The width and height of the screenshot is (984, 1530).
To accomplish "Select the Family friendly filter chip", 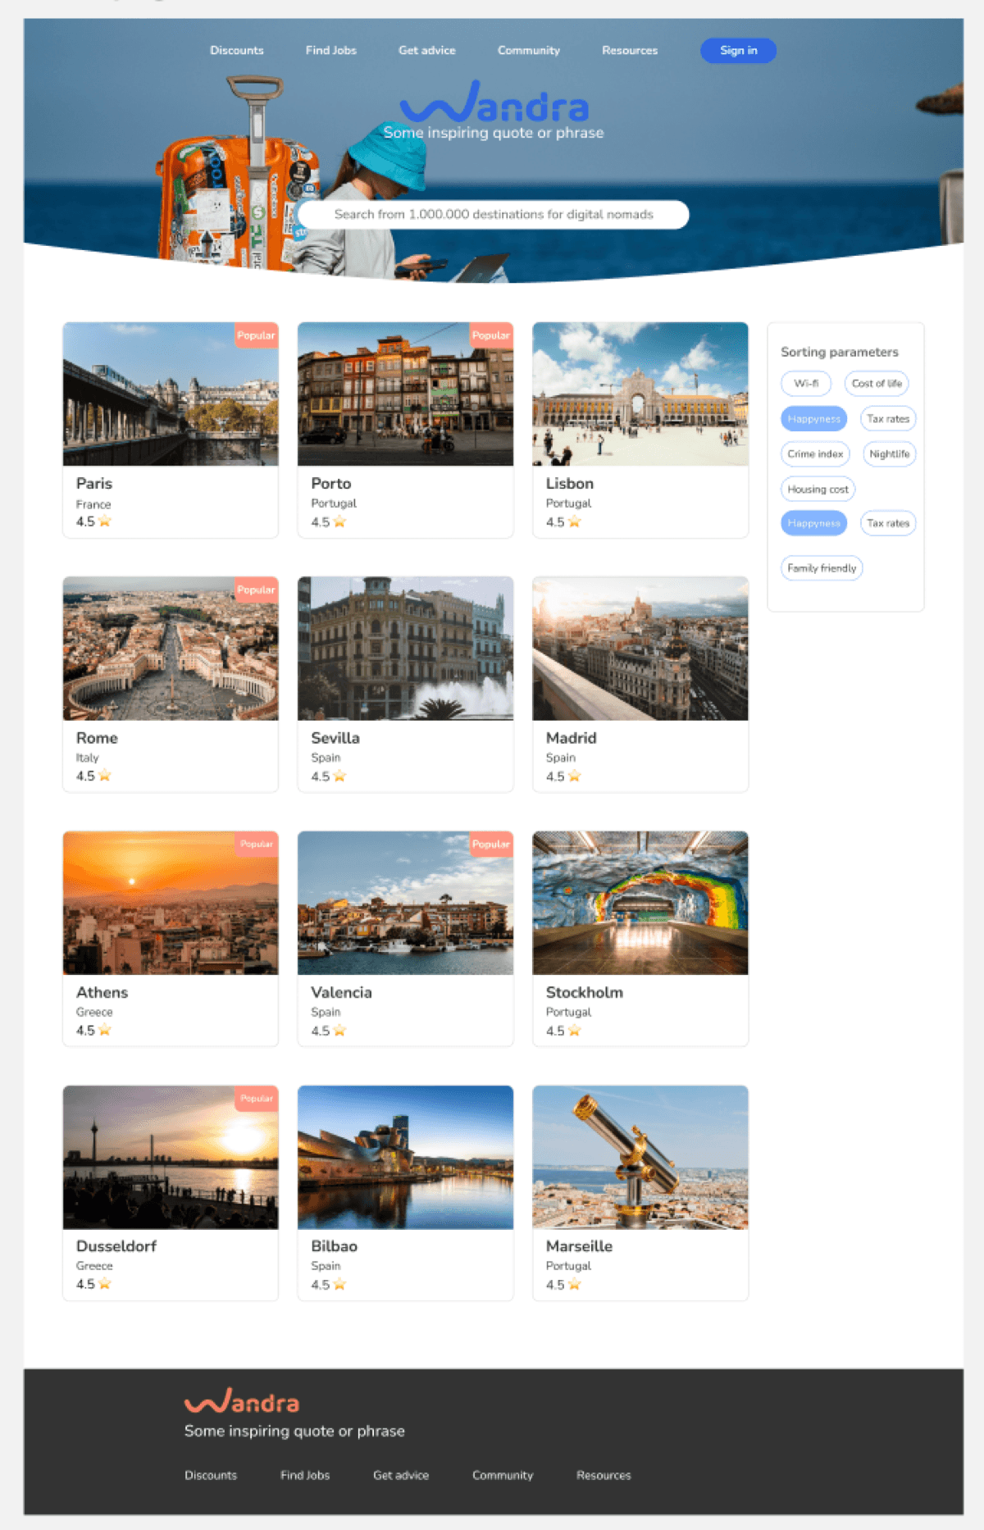I will tap(821, 568).
